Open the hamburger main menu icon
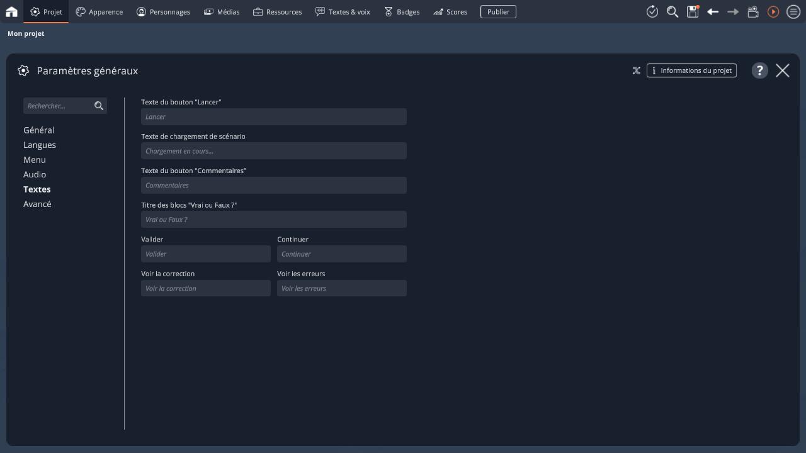The width and height of the screenshot is (806, 453). [793, 11]
